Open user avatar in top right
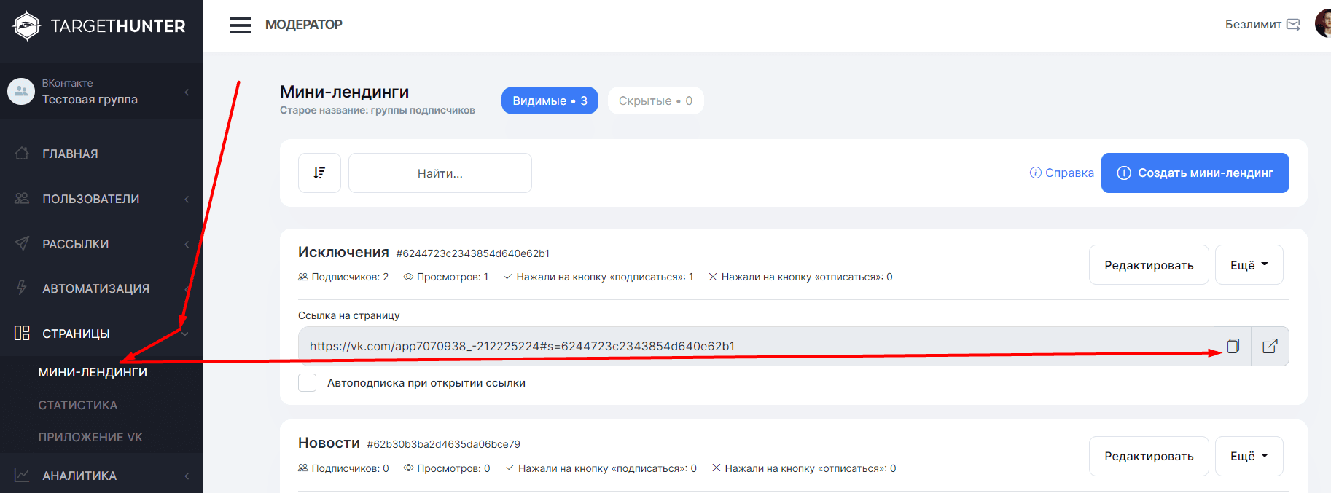 click(x=1324, y=24)
